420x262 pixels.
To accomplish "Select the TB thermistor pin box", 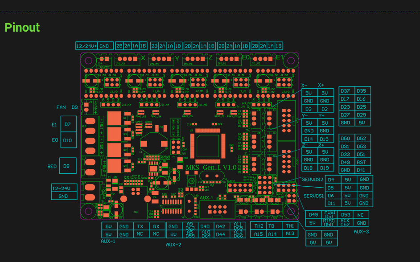I will click(271, 226).
